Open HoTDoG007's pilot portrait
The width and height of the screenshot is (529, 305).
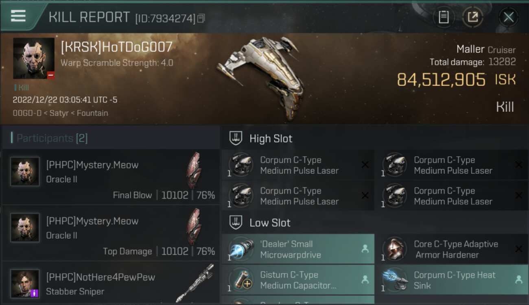[34, 58]
